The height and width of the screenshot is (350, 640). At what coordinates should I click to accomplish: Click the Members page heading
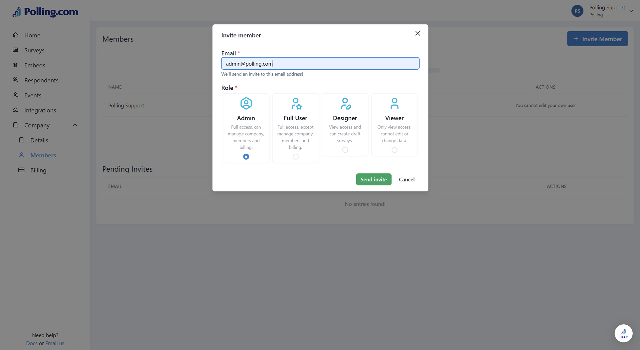118,39
